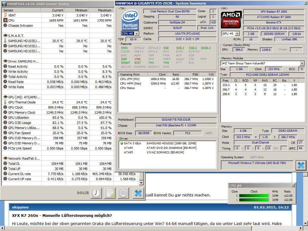Click the Drive SAMSUNG group icon
The width and height of the screenshot is (308, 231).
(x=5, y=61)
